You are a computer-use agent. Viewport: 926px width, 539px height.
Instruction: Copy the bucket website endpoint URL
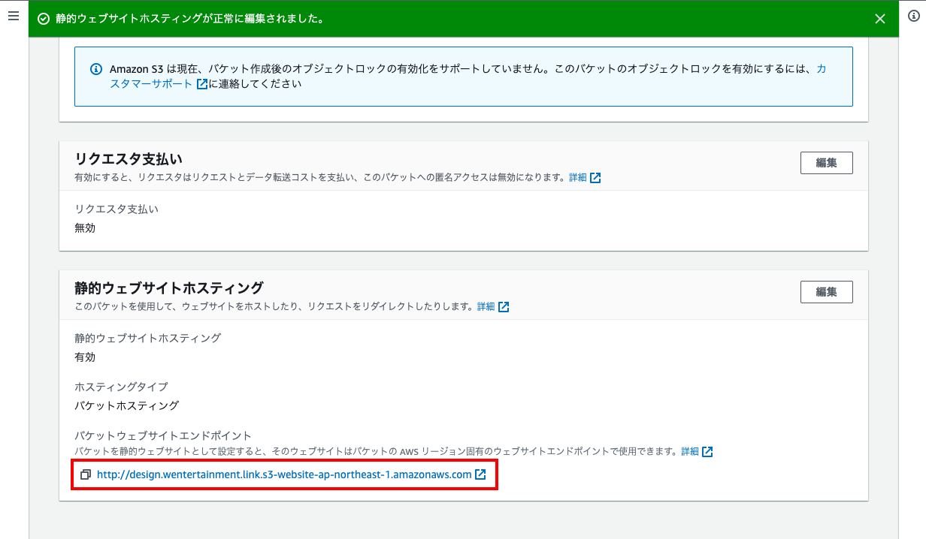point(86,474)
